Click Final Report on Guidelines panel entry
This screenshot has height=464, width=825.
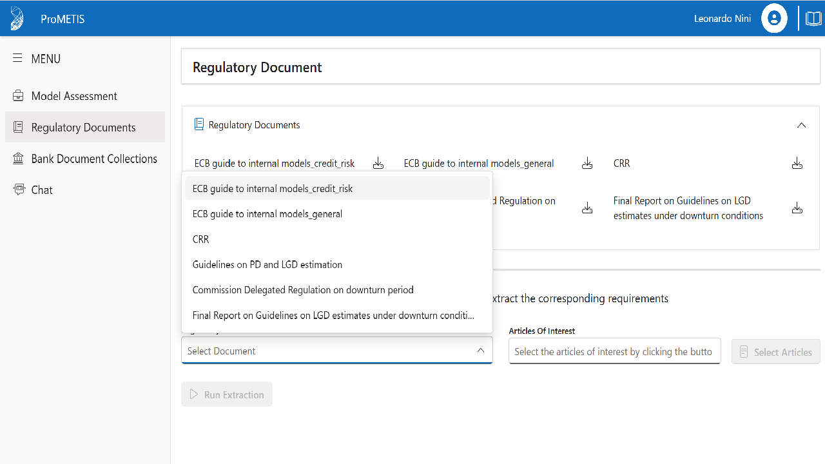point(688,208)
